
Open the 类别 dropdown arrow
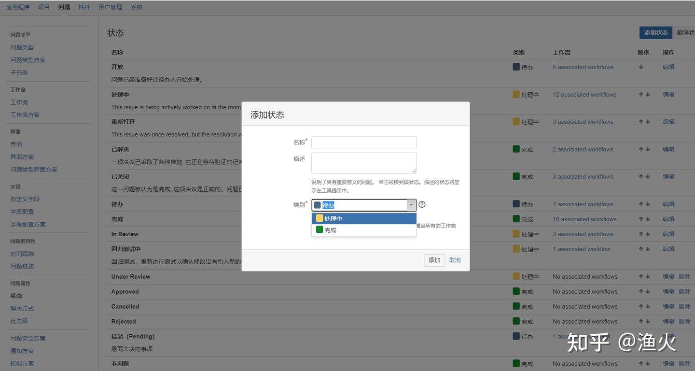pyautogui.click(x=411, y=205)
